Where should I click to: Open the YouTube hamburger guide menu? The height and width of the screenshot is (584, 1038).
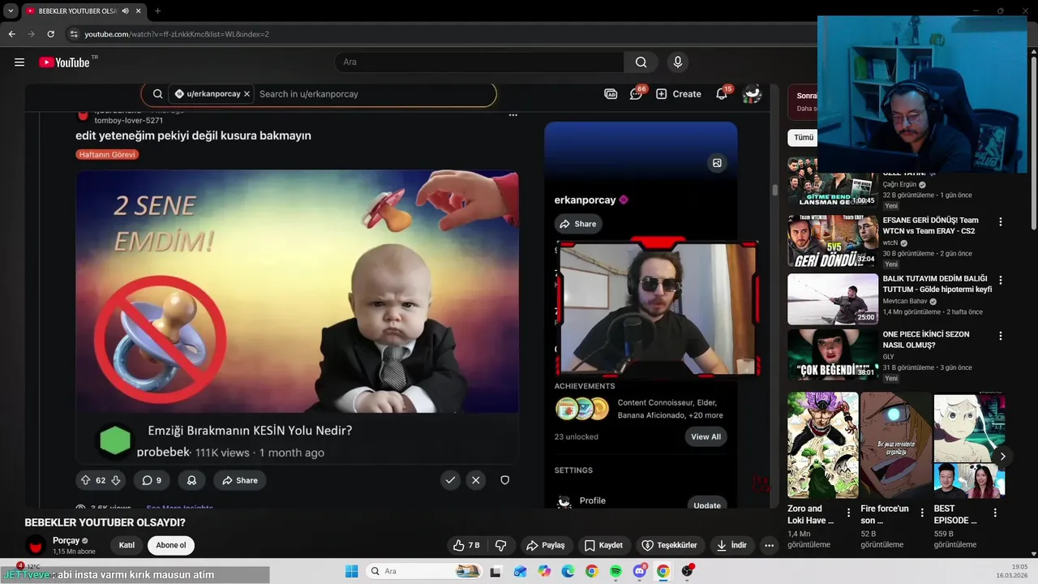click(x=19, y=62)
